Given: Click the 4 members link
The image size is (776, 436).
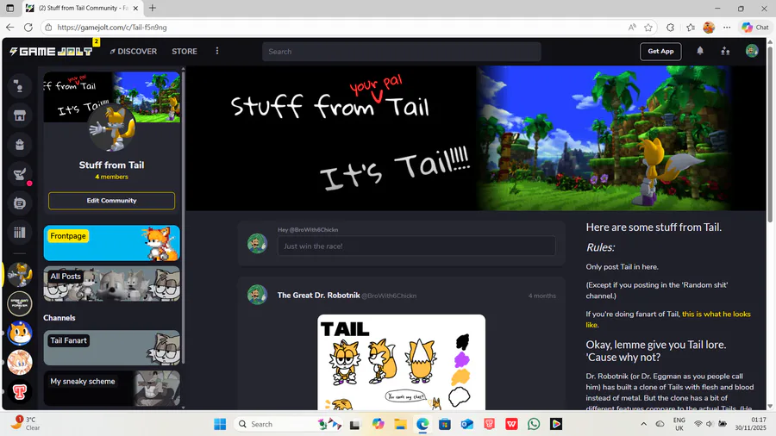Looking at the screenshot, I should click(111, 177).
